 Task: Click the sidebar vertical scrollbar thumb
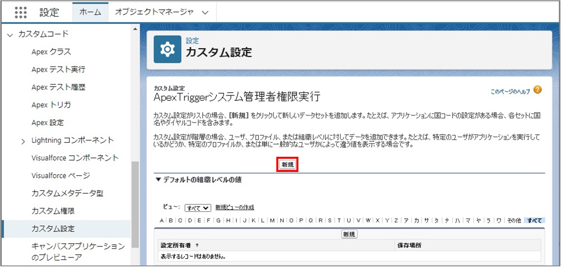coord(135,205)
